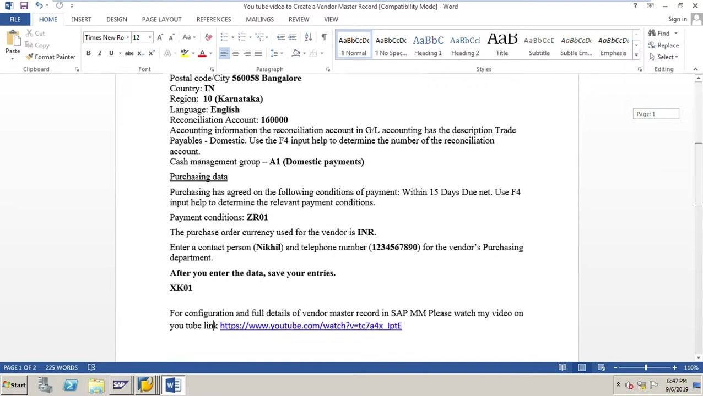Viewport: 703px width, 396px height.
Task: Open the YouTube hyperlink in document
Action: tap(311, 326)
